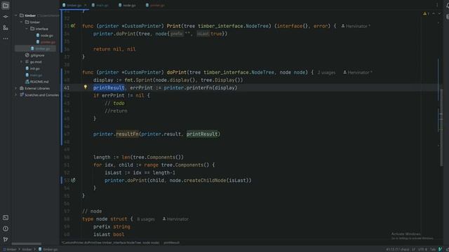This screenshot has width=449, height=252.
Task: Go to next highlighted problem arrow
Action: [x=439, y=13]
